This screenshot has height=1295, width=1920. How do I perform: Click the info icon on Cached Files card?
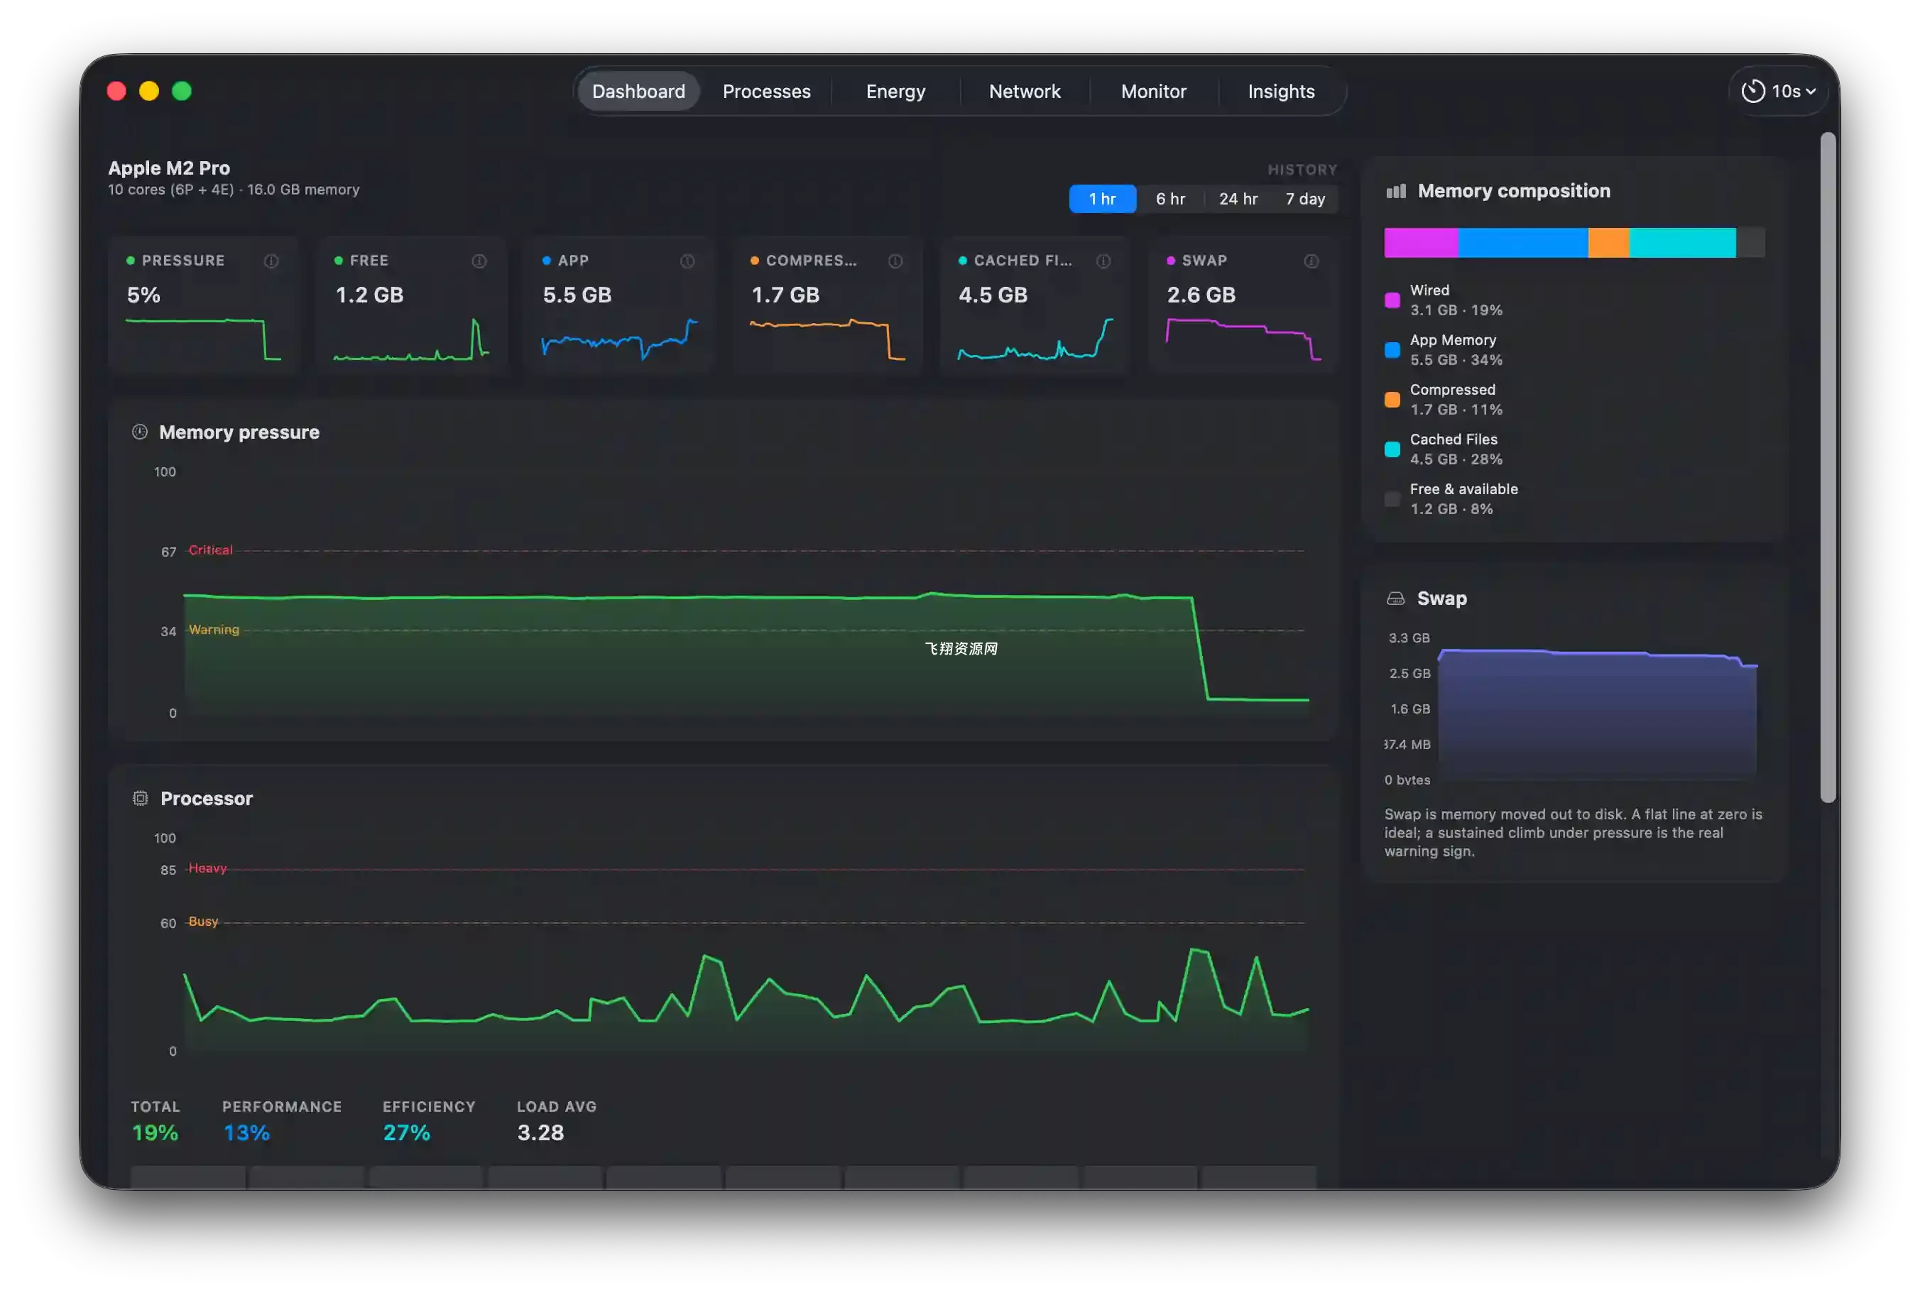click(x=1103, y=261)
